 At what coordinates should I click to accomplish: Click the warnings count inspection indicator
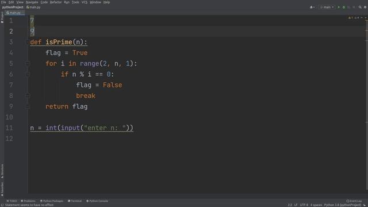(x=354, y=18)
